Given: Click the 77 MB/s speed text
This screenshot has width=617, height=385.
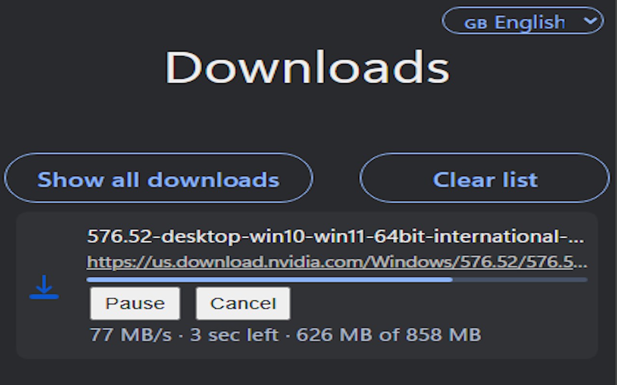Looking at the screenshot, I should point(131,335).
